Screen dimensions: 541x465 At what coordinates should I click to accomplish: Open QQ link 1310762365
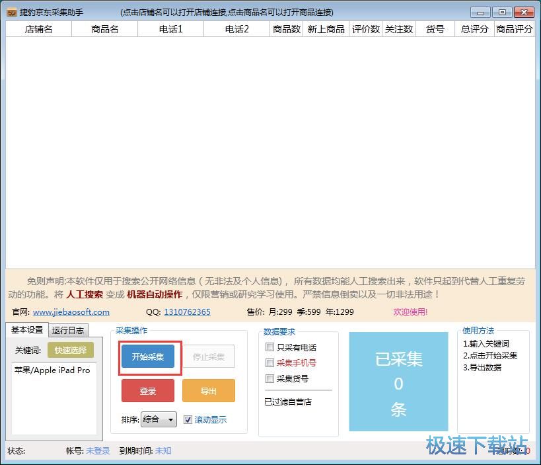pyautogui.click(x=187, y=312)
